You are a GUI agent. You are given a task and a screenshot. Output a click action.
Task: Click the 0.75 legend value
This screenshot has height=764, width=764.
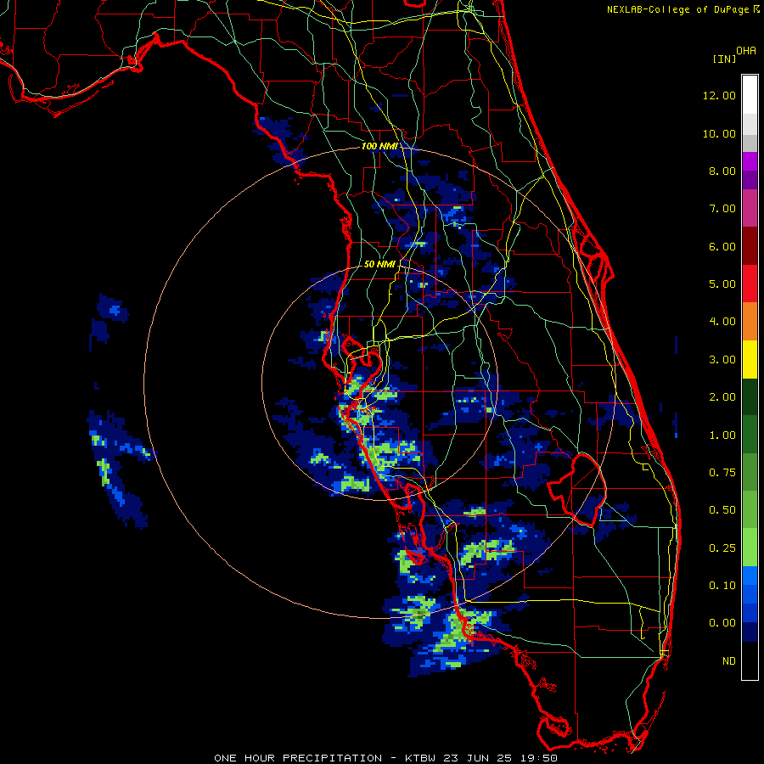click(722, 473)
